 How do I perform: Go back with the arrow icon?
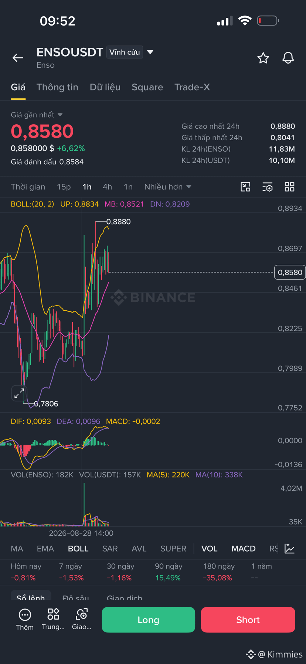point(18,58)
